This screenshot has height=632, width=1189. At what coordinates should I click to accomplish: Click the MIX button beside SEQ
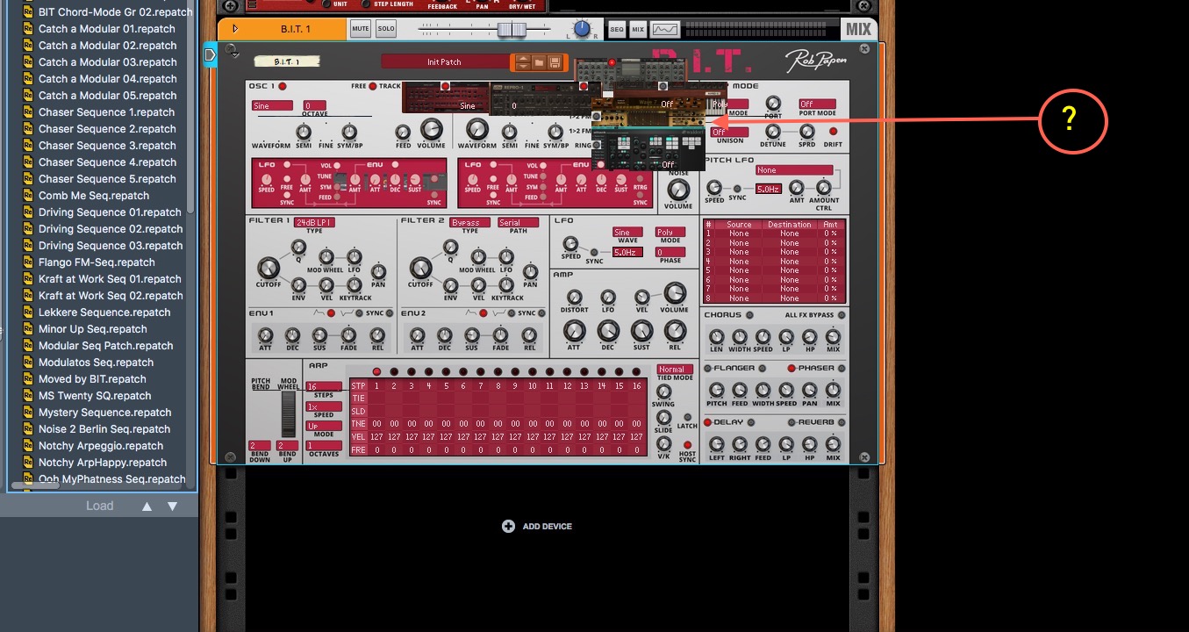(x=638, y=29)
